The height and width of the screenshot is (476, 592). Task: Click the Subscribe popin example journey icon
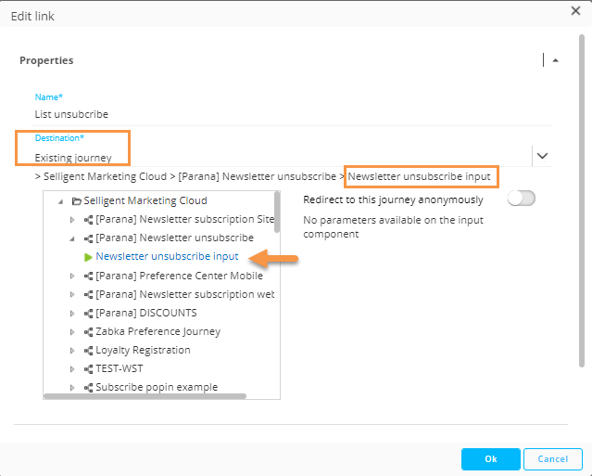click(89, 387)
